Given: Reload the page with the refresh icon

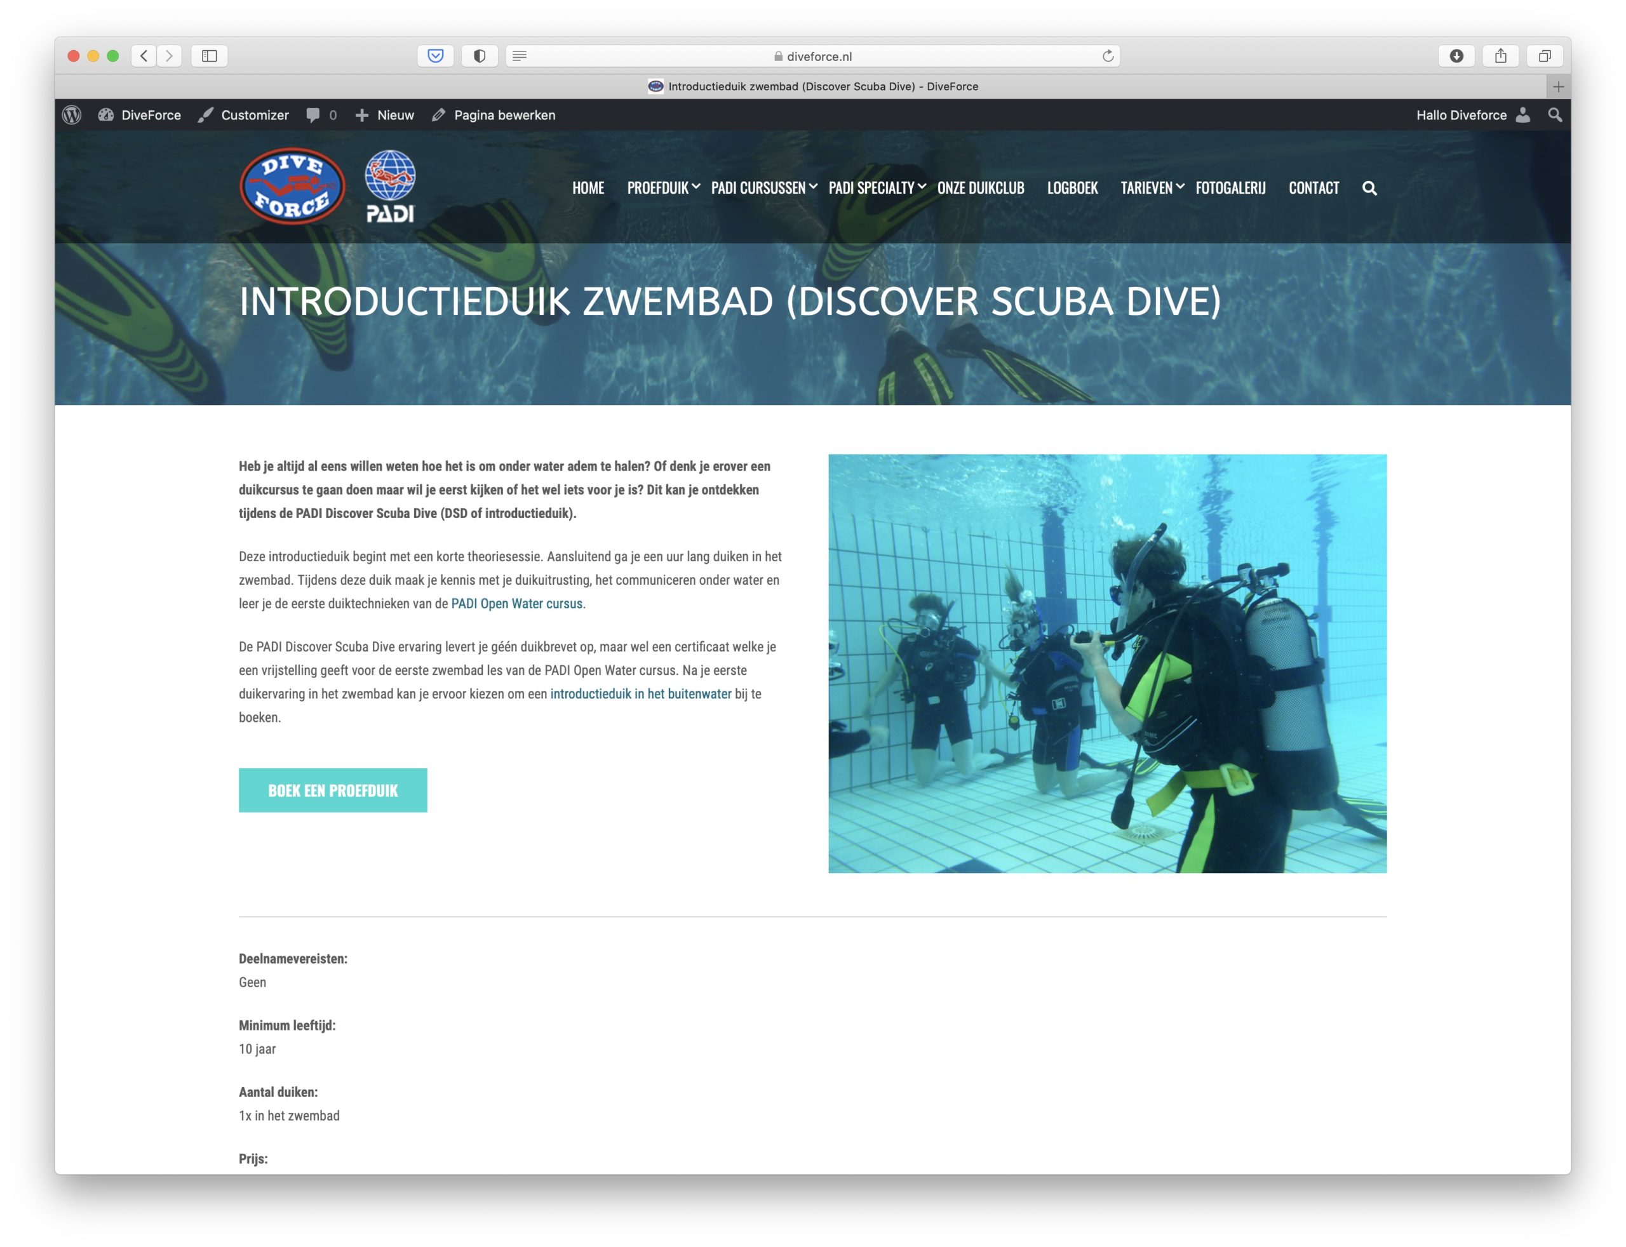Looking at the screenshot, I should pos(1108,56).
